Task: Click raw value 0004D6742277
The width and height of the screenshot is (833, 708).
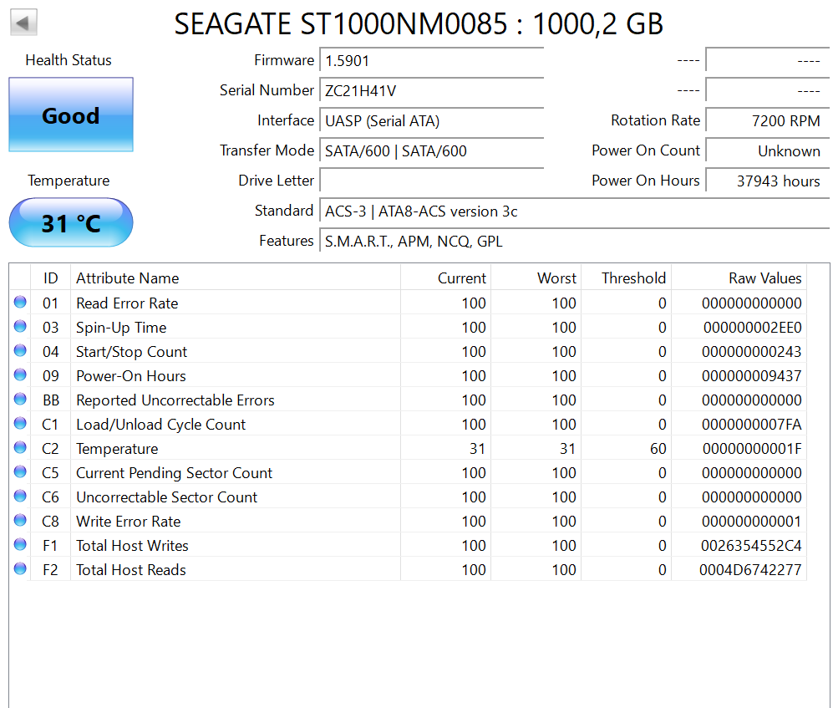Action: coord(750,570)
